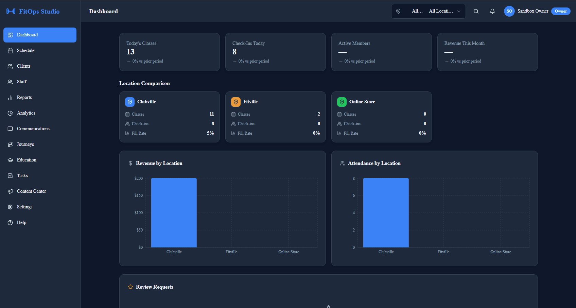Screen dimensions: 576x308
Task: Click the Clubville bar in Revenue chart
Action: (174, 212)
